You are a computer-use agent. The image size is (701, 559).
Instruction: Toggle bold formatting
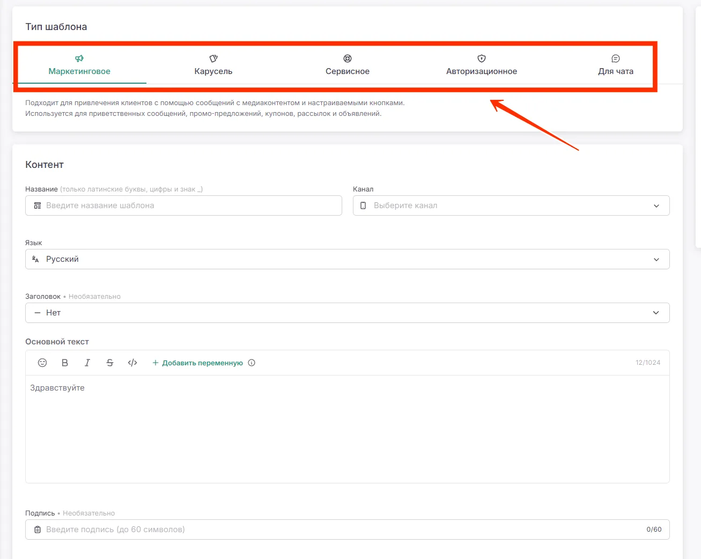click(x=65, y=363)
